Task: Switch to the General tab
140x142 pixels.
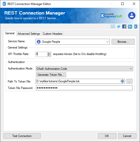Action: tap(10, 33)
